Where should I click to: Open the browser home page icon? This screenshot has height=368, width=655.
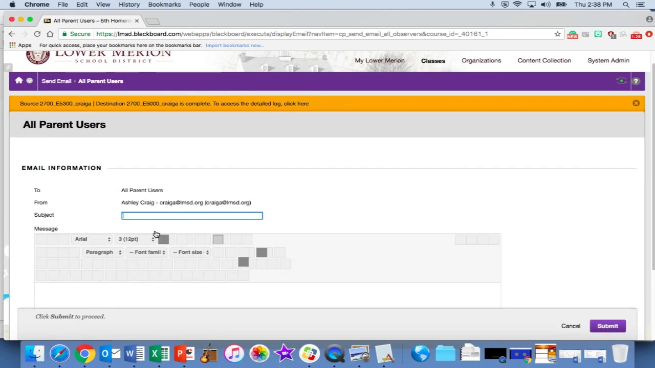tap(50, 34)
